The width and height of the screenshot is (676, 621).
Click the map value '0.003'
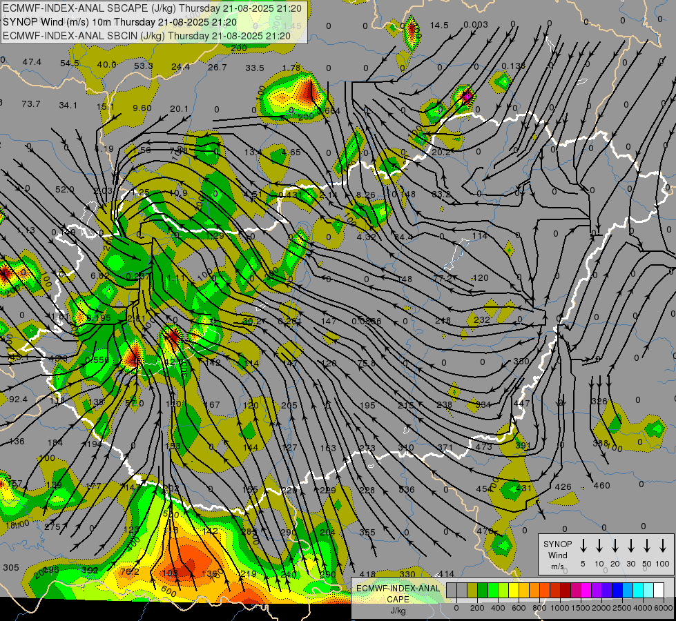[476, 25]
